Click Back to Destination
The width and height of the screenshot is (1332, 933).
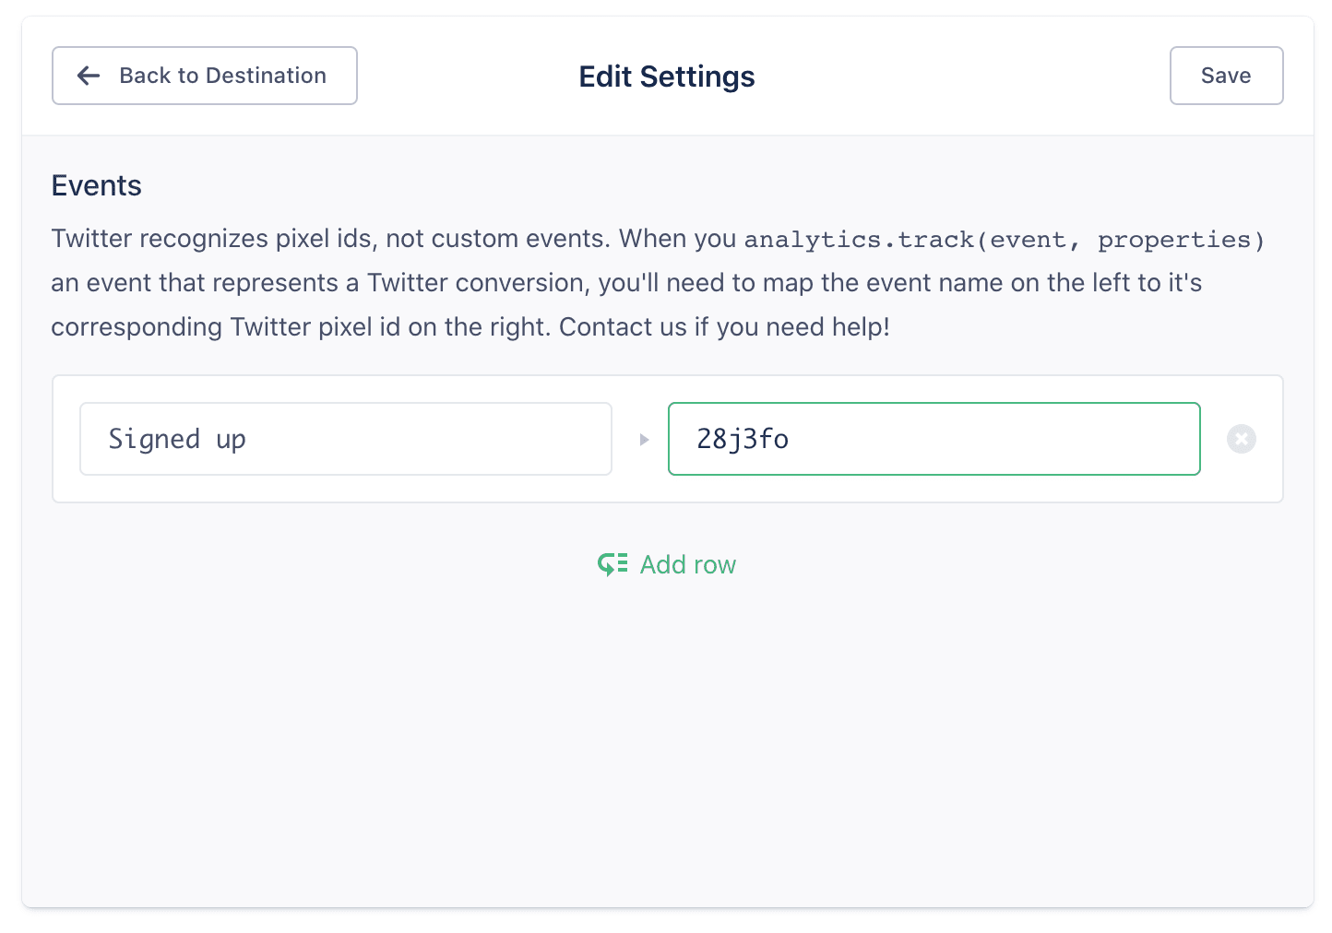204,76
